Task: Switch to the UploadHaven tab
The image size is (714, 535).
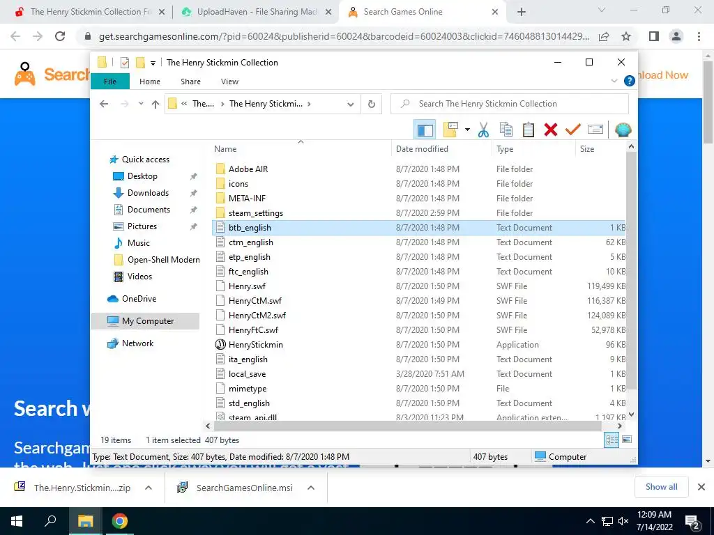Action: coord(256,12)
